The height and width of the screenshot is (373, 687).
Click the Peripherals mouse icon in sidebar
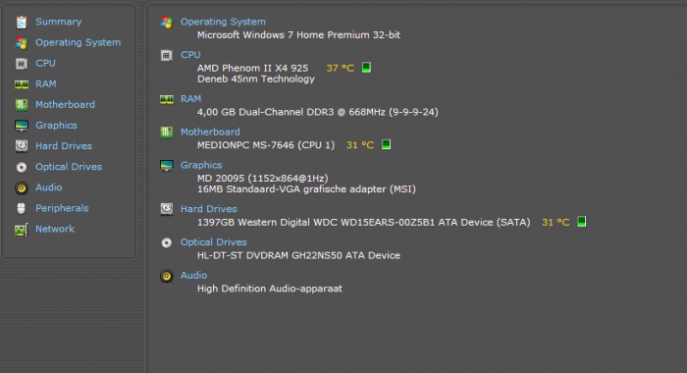[x=21, y=208]
